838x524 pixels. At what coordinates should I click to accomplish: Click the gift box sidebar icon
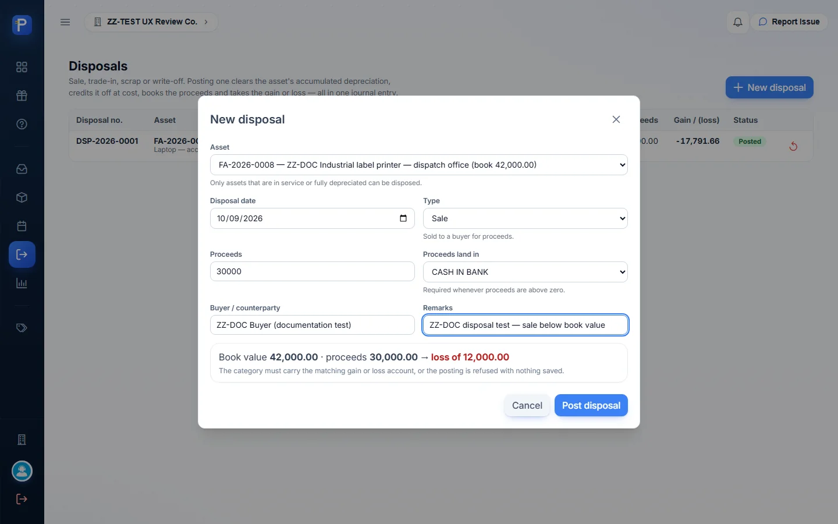point(22,95)
